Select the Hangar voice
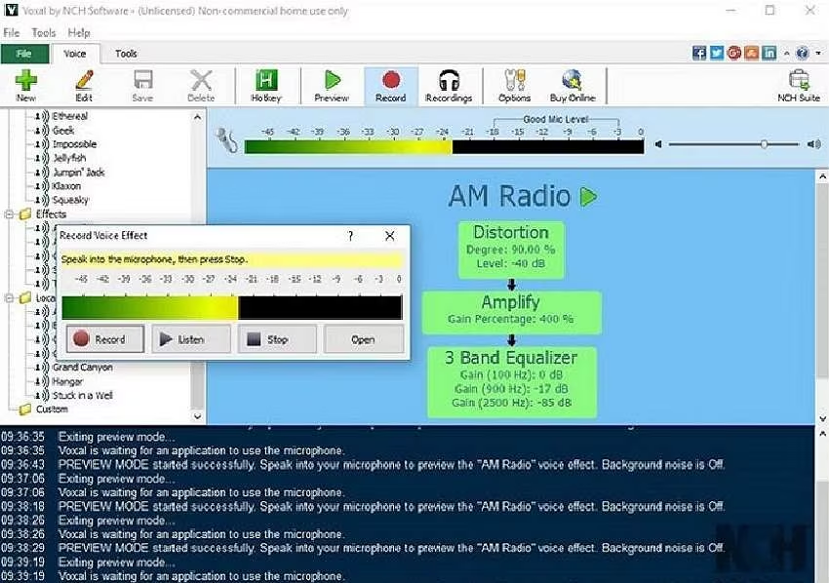Screen dimensions: 829x583 click(x=67, y=381)
